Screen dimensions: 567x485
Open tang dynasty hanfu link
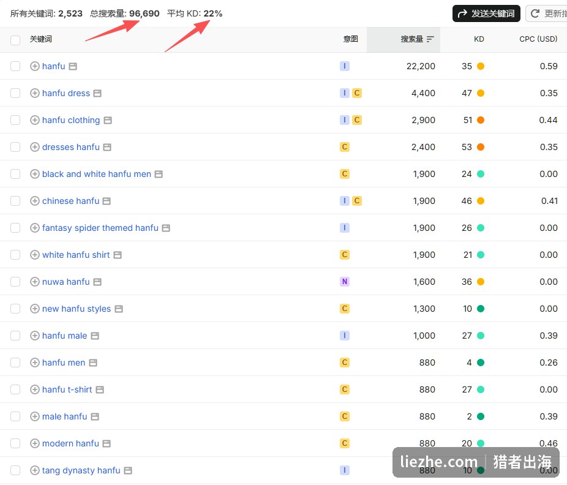click(x=81, y=470)
